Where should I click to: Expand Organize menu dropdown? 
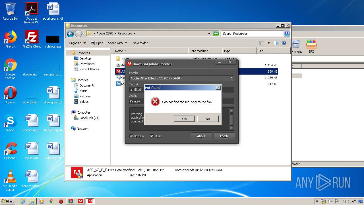tap(77, 43)
